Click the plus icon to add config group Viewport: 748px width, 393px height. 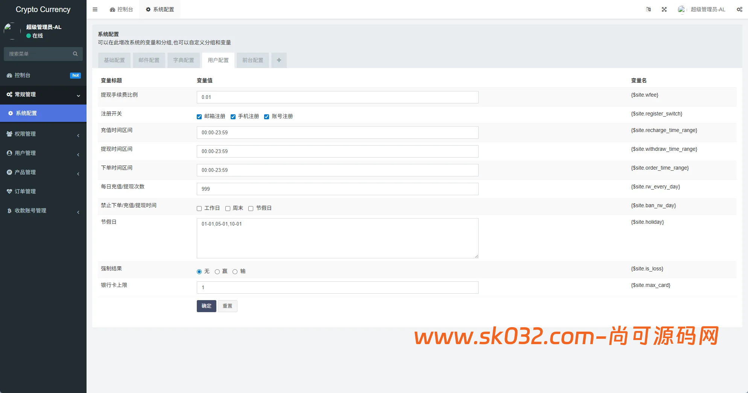tap(279, 60)
